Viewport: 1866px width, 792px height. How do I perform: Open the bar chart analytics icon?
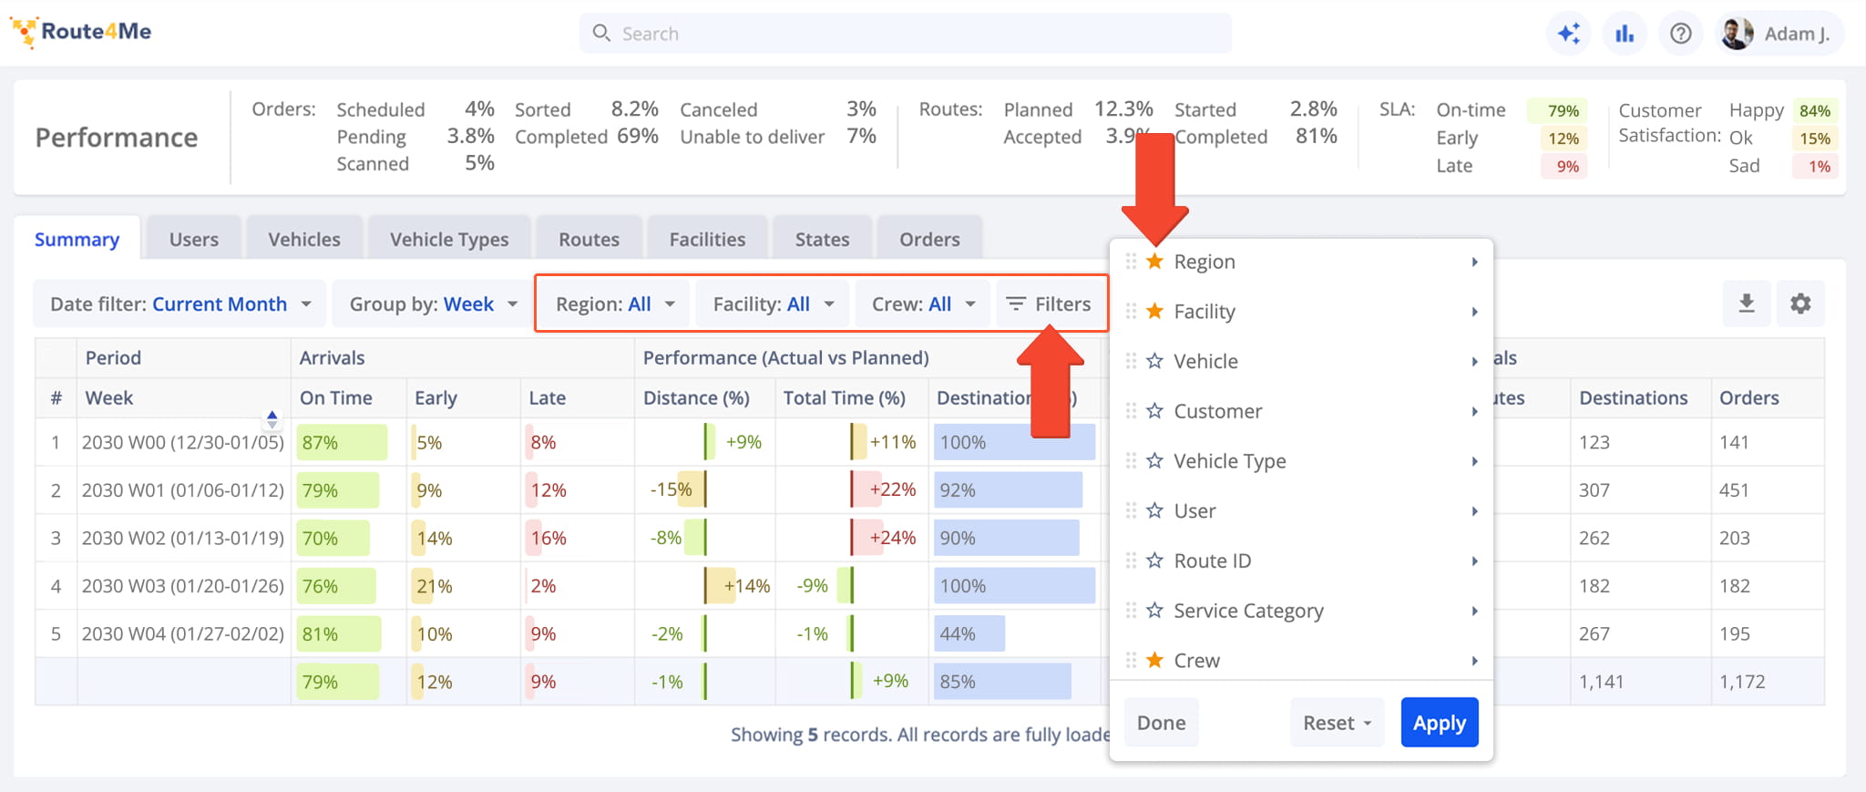coord(1625,34)
